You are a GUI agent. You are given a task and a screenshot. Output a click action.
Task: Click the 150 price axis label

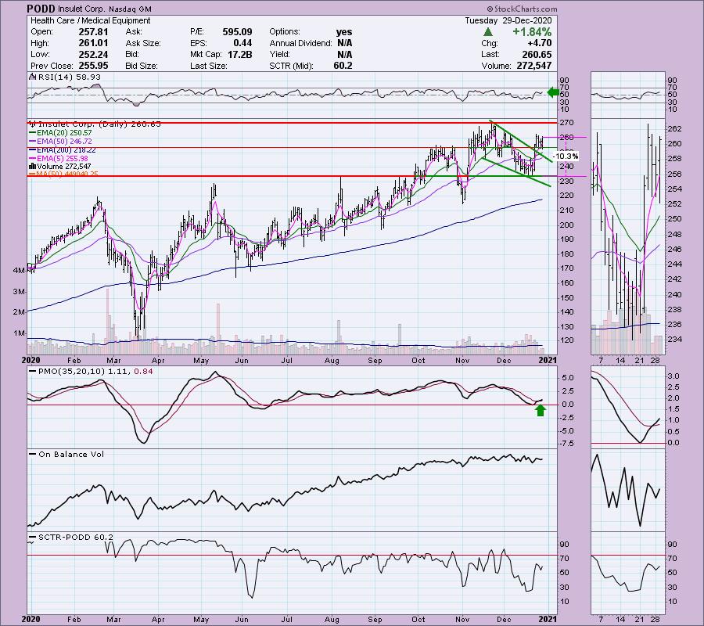566,297
